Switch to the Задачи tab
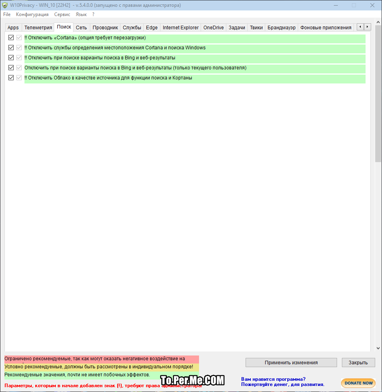 coord(237,28)
